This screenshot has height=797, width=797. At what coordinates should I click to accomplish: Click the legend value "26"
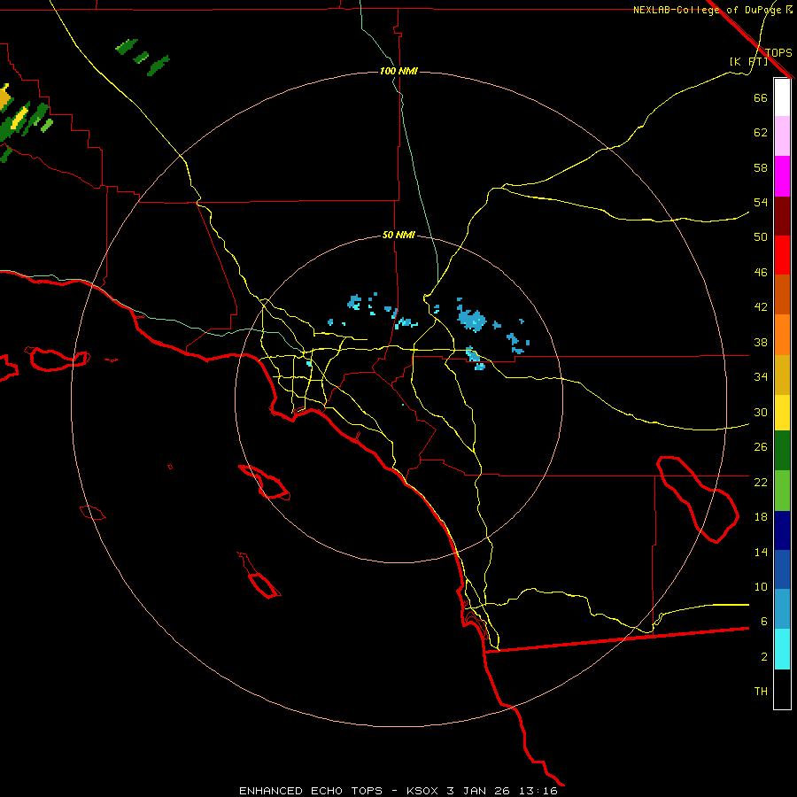coord(761,447)
